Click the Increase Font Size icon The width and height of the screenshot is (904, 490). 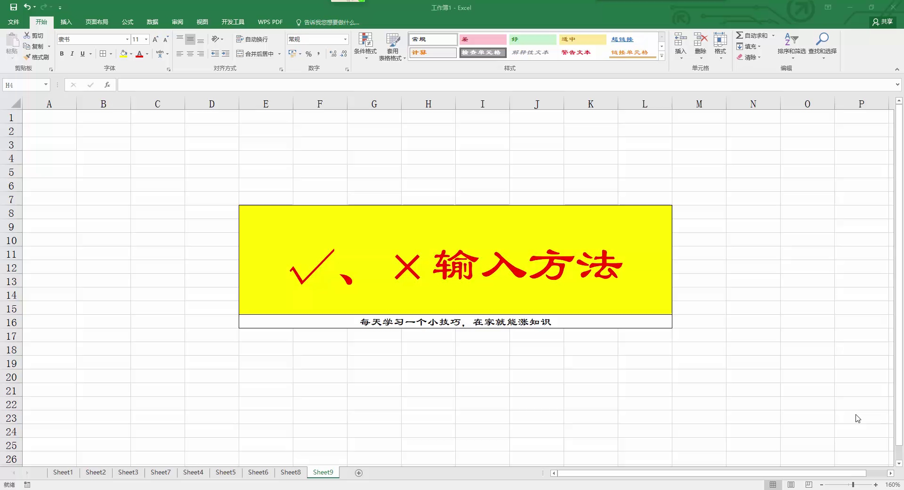[155, 39]
